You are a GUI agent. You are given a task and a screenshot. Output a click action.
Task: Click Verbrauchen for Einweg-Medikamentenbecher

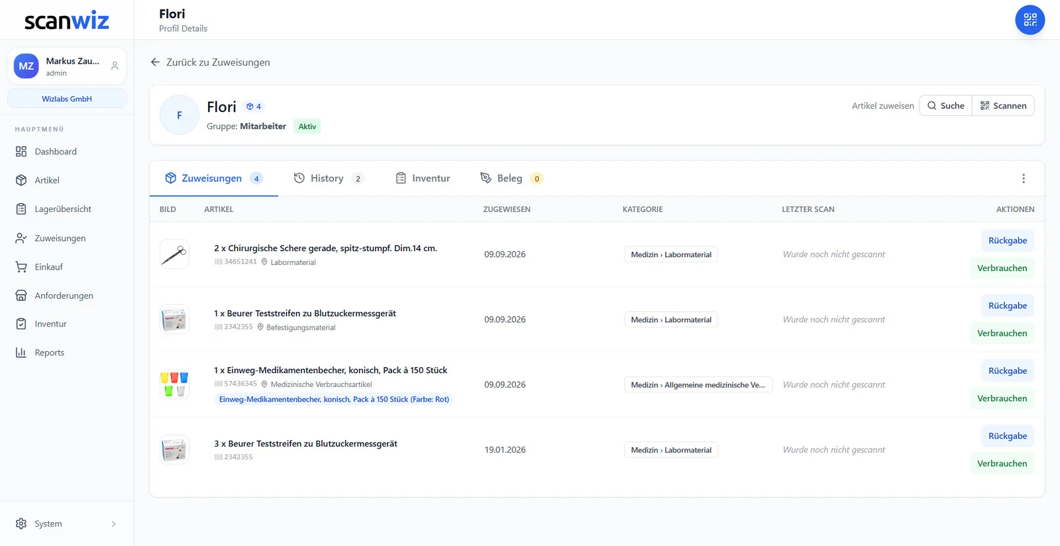click(1002, 399)
